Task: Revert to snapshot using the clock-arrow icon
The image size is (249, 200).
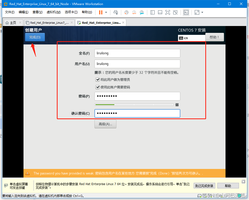Action: pos(134,12)
